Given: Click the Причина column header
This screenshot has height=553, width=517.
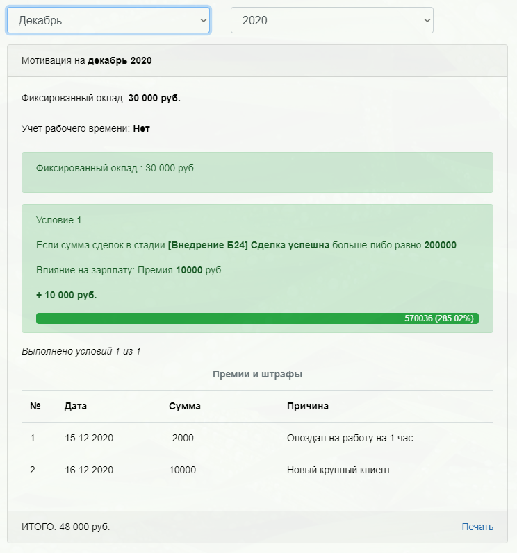Looking at the screenshot, I should coord(308,406).
